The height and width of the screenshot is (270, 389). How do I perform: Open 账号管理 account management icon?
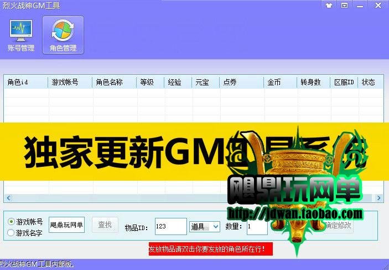coord(20,35)
